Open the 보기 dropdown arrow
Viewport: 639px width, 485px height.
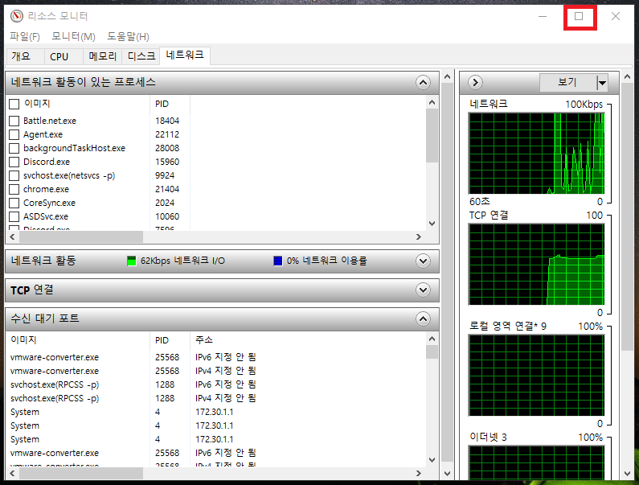coord(602,83)
